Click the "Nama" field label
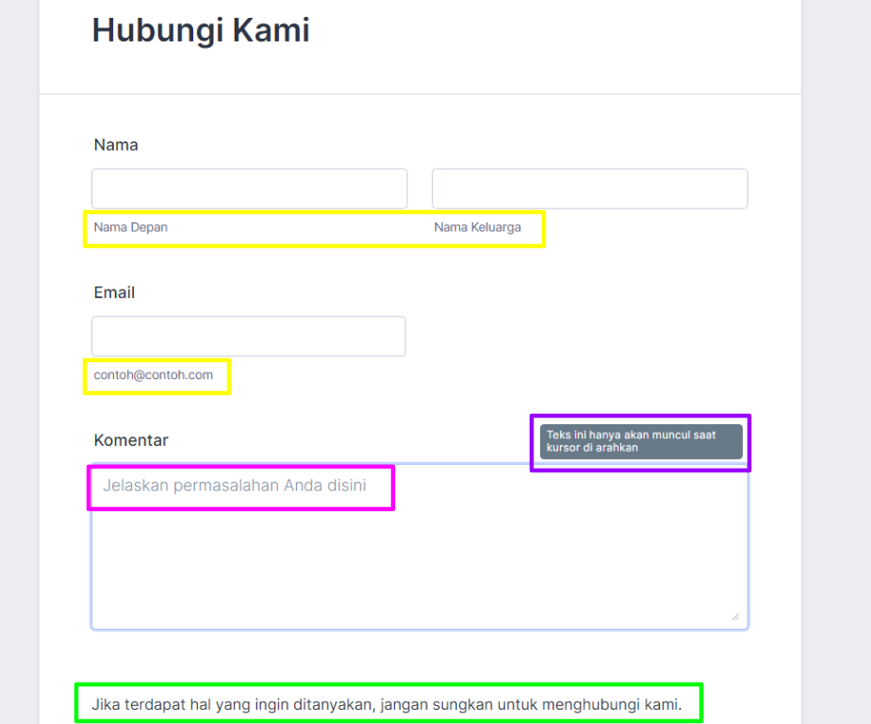 [x=116, y=144]
